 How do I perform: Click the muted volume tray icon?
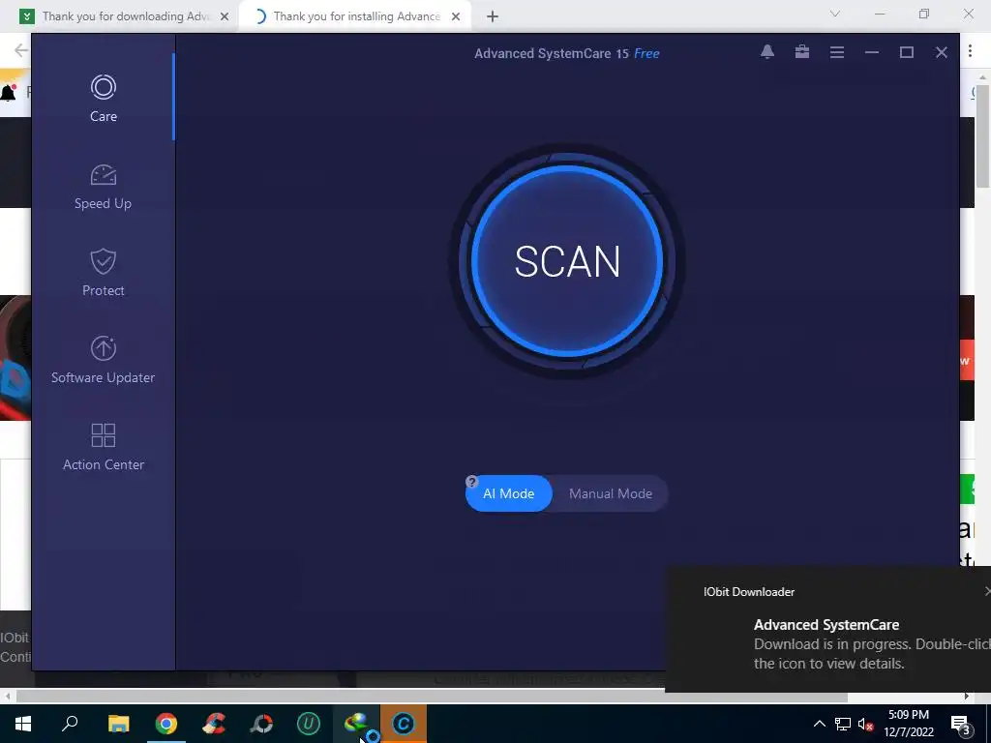pos(865,724)
